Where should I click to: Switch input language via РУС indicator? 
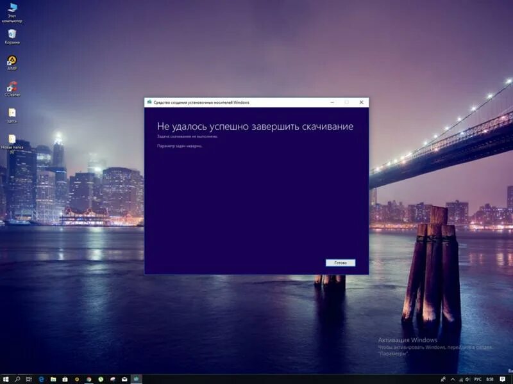pyautogui.click(x=478, y=379)
